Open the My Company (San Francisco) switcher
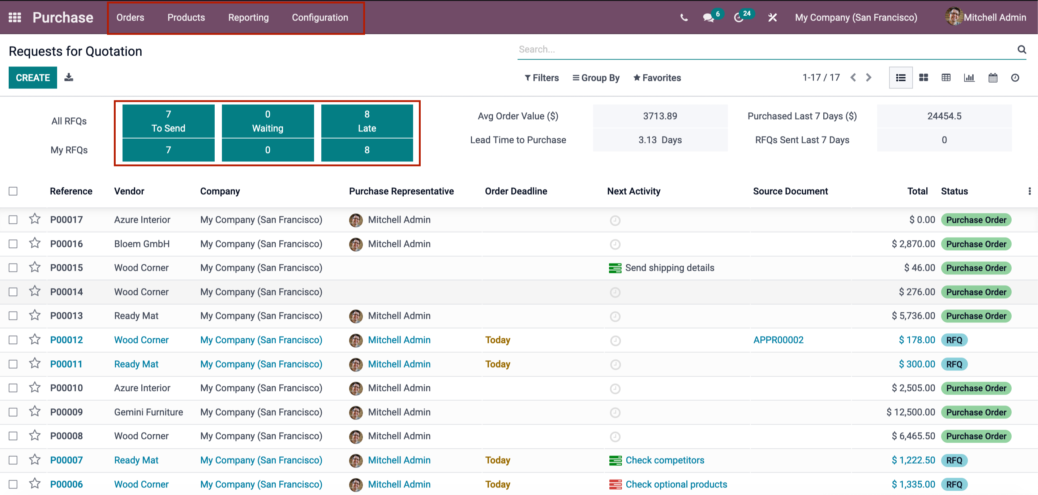 click(x=856, y=17)
